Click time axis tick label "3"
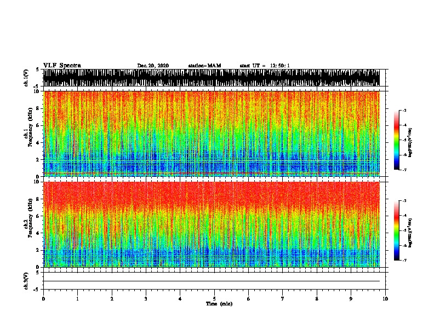The width and height of the screenshot is (434, 335). (146, 299)
